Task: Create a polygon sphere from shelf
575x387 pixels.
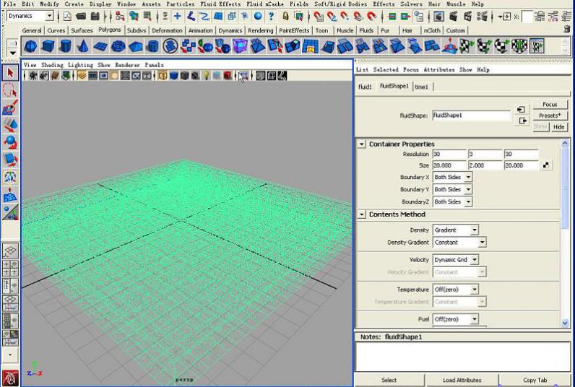Action: point(30,46)
